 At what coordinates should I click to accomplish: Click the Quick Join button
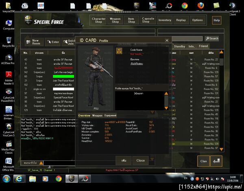[69, 42]
